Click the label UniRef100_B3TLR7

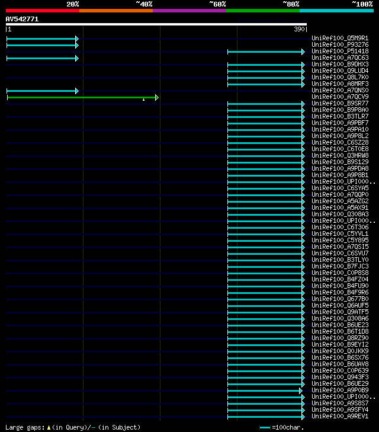[x=340, y=116]
